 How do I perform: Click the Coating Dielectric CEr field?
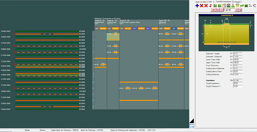tap(238, 74)
